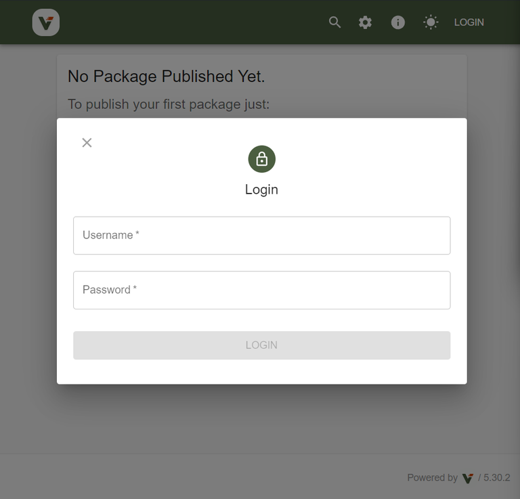Click the "To publish your first package" text
The image size is (520, 499).
(169, 104)
